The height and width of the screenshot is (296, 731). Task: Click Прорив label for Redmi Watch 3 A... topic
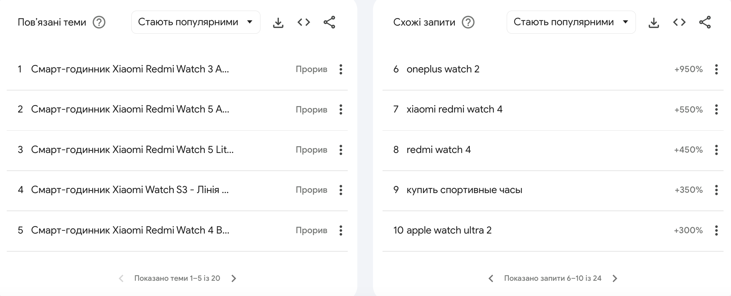click(x=312, y=69)
